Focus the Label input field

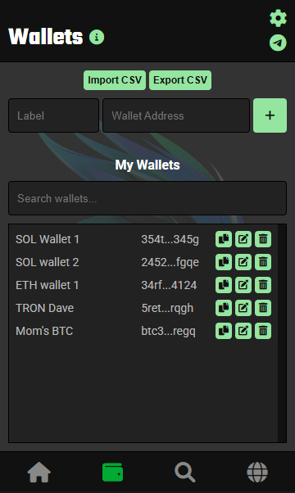[x=54, y=115]
